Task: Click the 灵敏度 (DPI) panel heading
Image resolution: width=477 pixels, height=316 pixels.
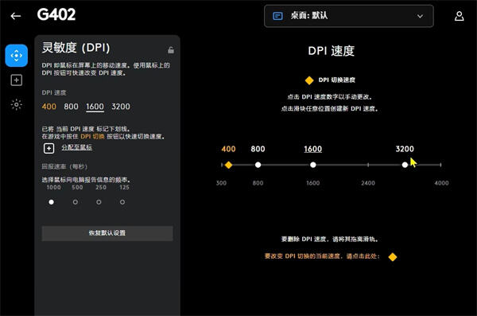Action: 76,48
